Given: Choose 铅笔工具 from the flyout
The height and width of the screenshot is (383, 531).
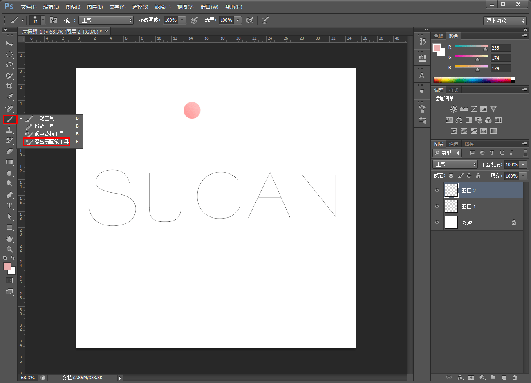Looking at the screenshot, I should pyautogui.click(x=44, y=126).
